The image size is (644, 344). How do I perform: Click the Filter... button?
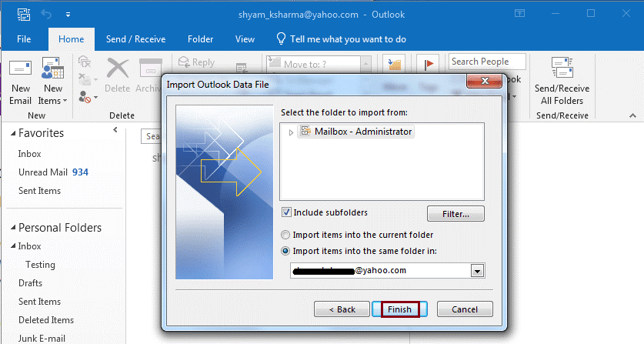pos(455,214)
